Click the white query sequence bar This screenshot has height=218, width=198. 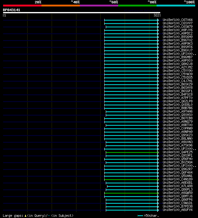82,13
